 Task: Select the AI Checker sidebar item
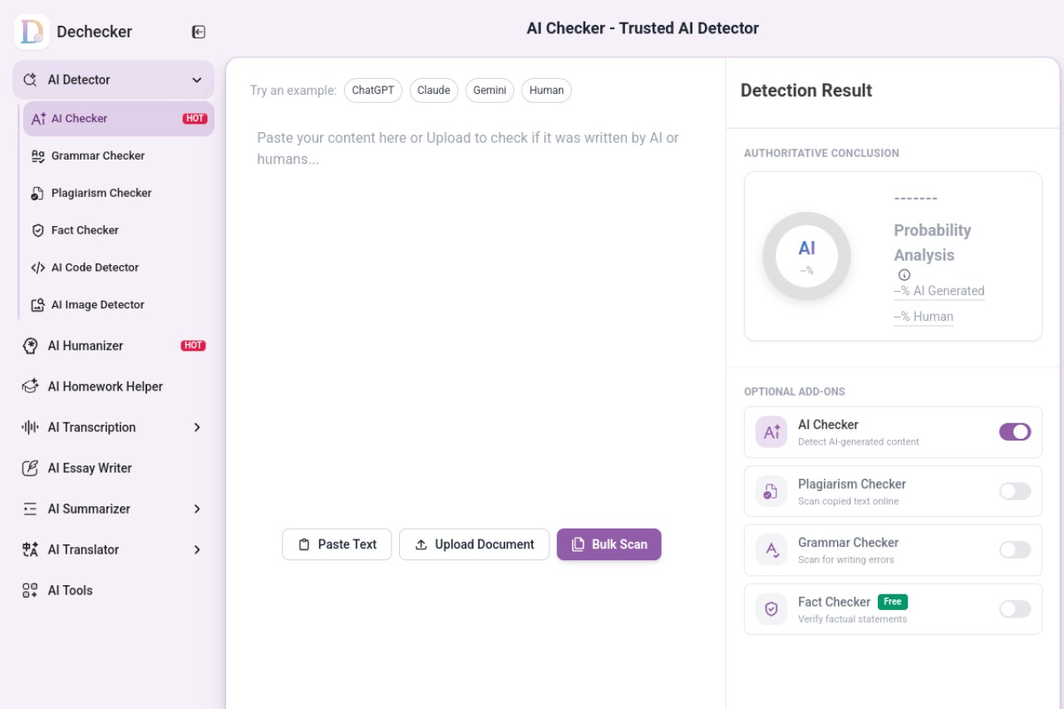tap(118, 119)
